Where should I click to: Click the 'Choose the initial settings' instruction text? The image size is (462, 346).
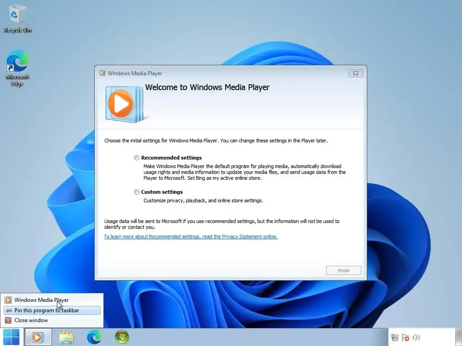(216, 141)
